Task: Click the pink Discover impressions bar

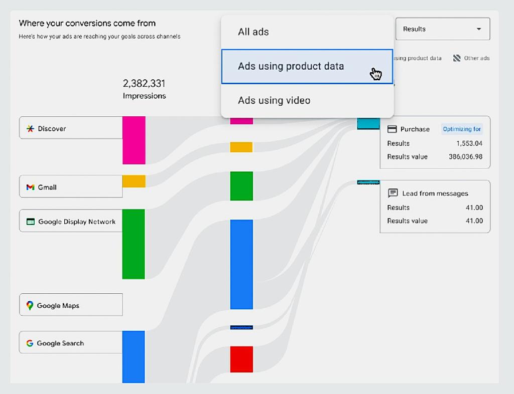Action: pos(134,140)
